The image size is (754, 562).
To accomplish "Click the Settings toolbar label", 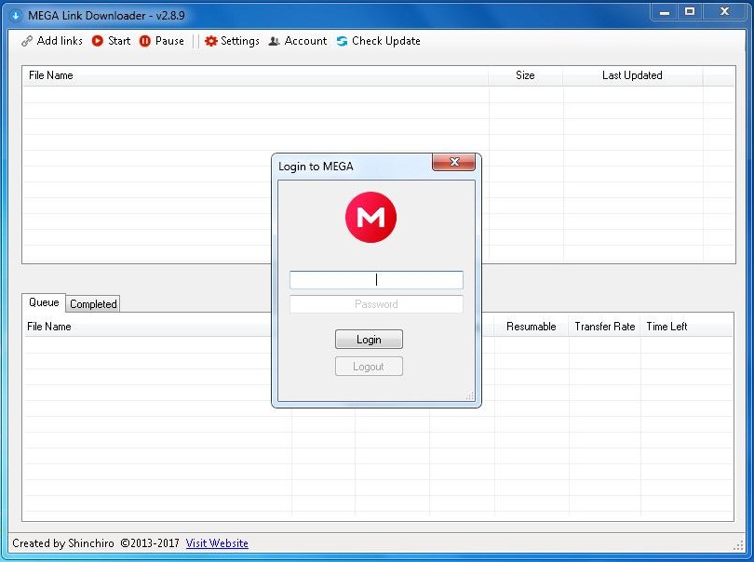I will 240,41.
